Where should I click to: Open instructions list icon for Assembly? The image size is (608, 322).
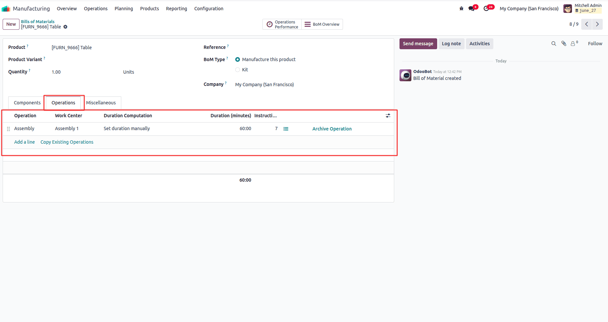[286, 129]
